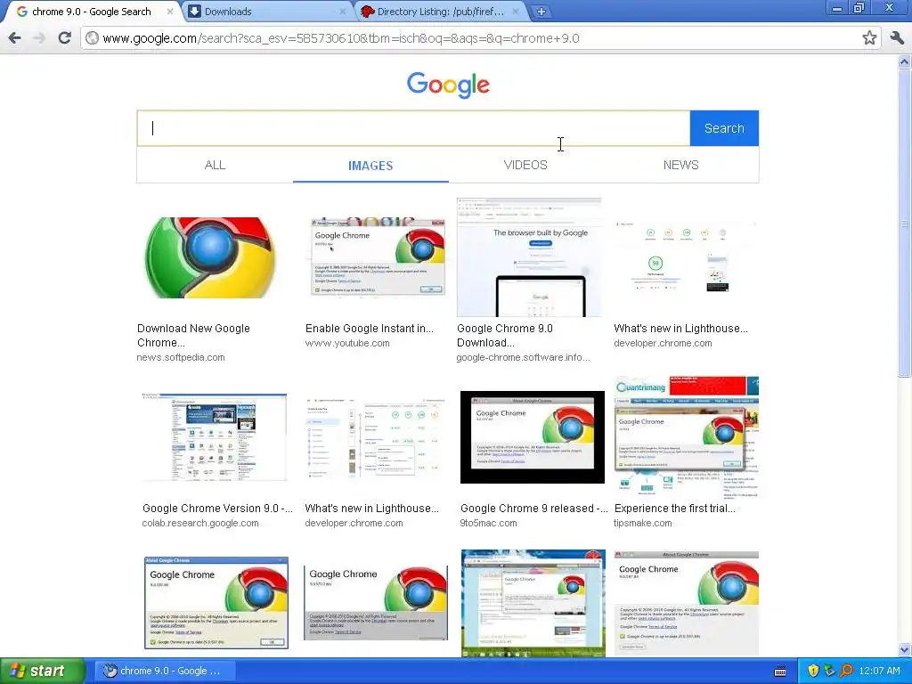The height and width of the screenshot is (684, 912).
Task: Bookmark this page with the star icon
Action: point(869,38)
